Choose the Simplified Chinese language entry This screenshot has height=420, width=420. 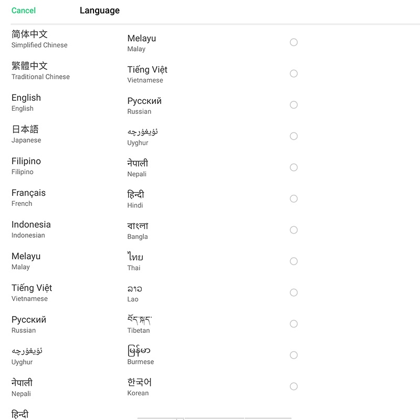pos(39,39)
